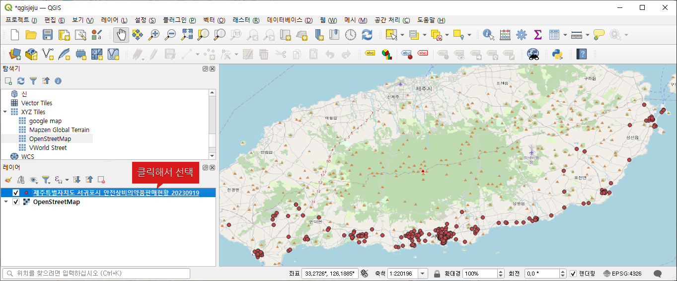The image size is (677, 281).
Task: Open the Python console
Action: [x=556, y=54]
